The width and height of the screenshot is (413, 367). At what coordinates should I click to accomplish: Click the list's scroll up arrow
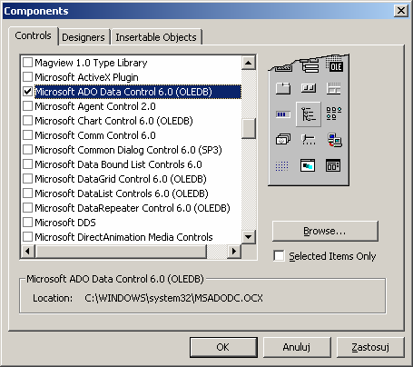pyautogui.click(x=249, y=63)
